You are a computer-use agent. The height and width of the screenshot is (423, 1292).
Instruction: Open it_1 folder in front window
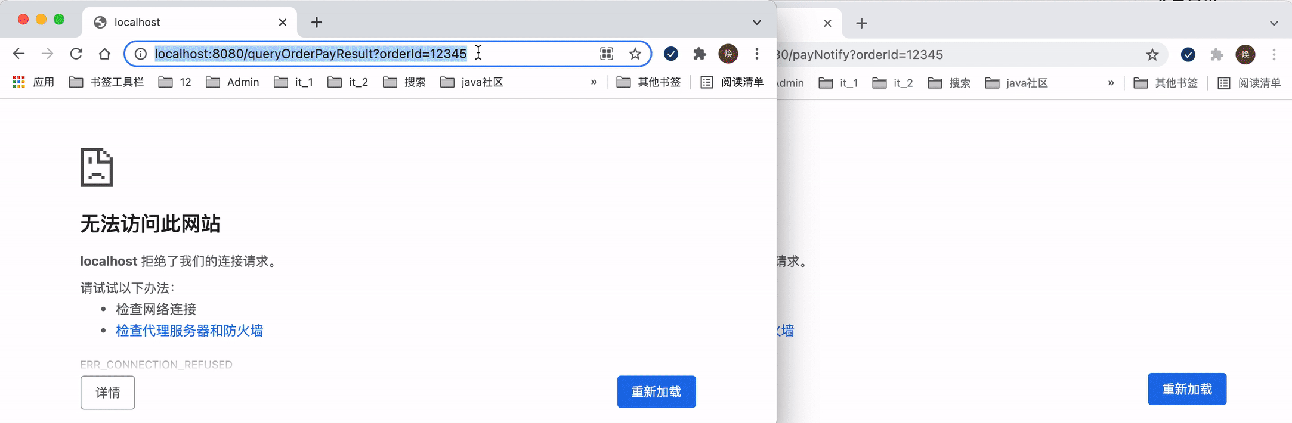click(x=293, y=82)
